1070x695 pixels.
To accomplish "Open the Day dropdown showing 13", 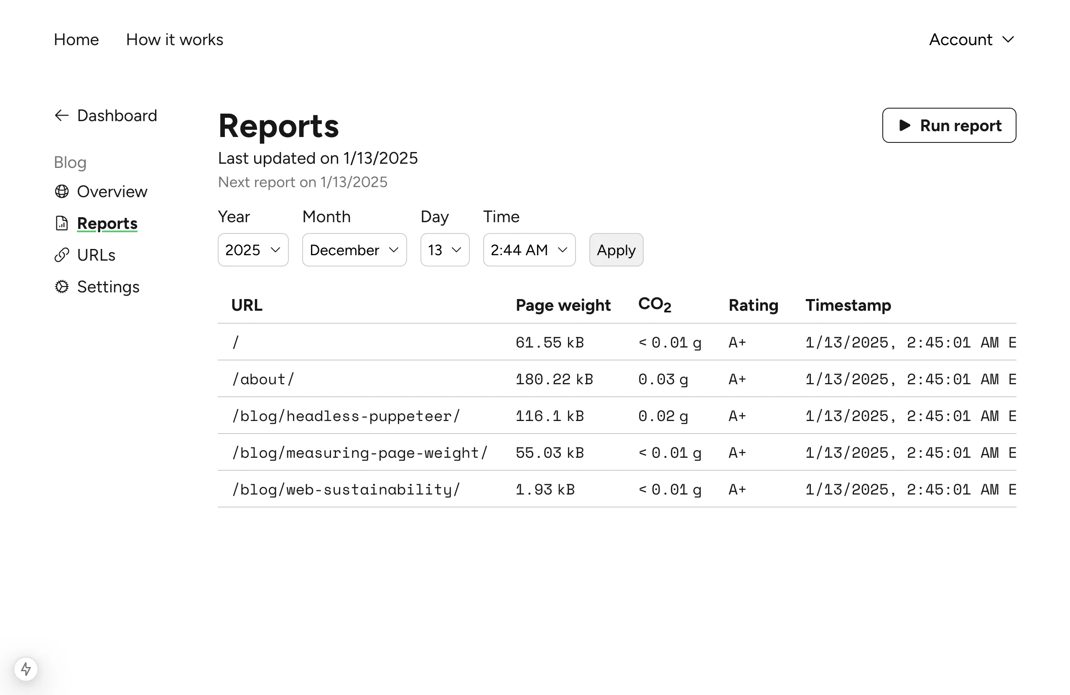I will [444, 250].
